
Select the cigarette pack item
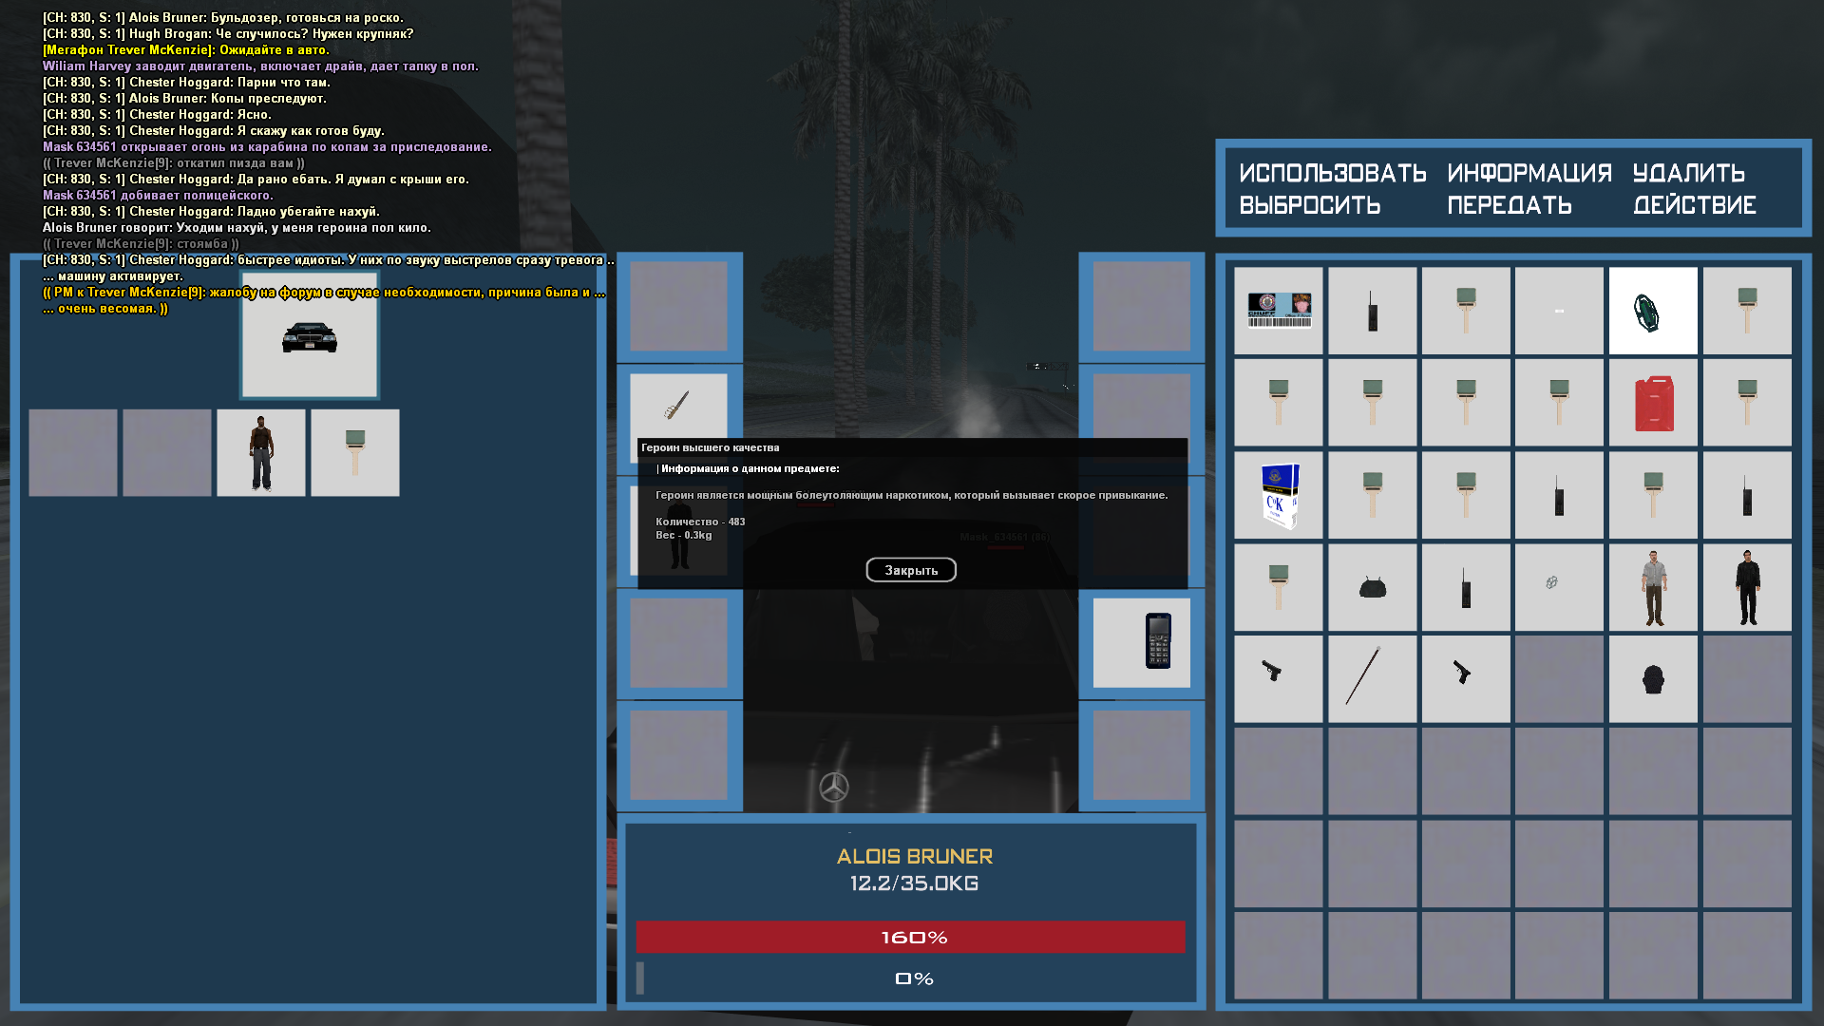[1278, 495]
